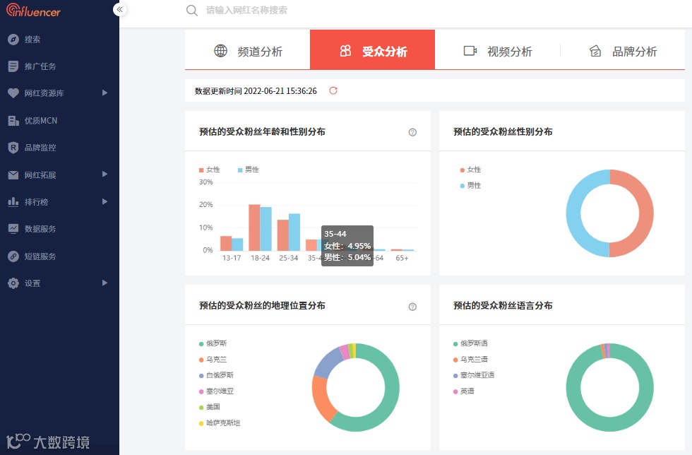Click the 13-17 male bar

coord(237,244)
